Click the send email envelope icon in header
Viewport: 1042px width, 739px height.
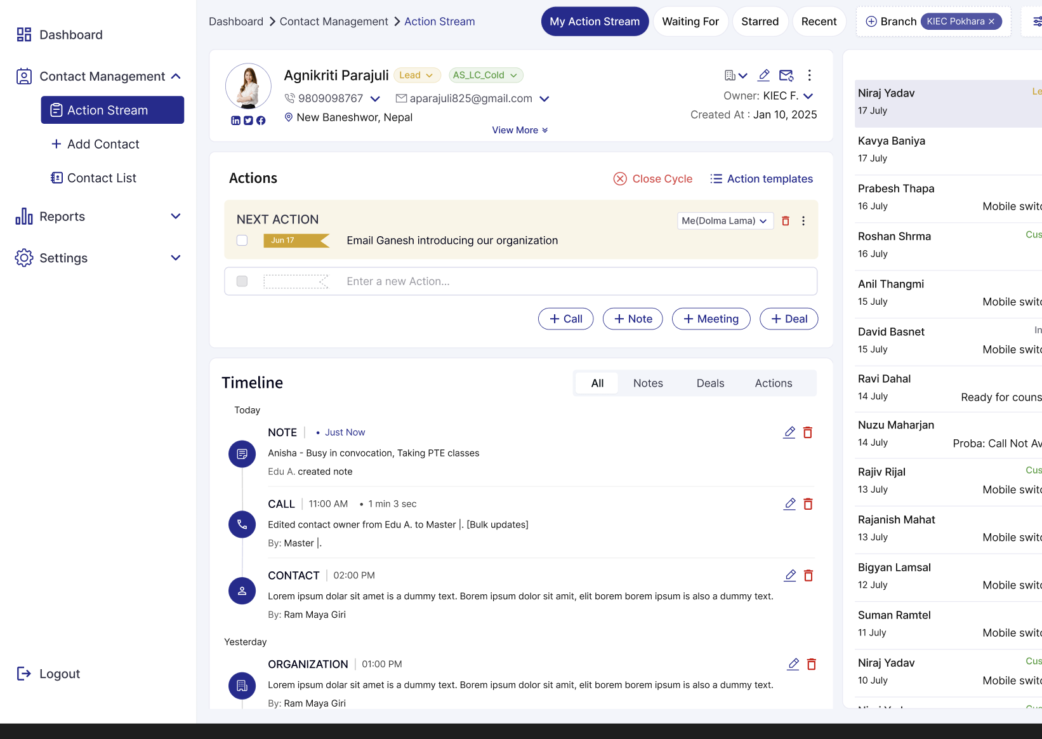click(x=786, y=76)
